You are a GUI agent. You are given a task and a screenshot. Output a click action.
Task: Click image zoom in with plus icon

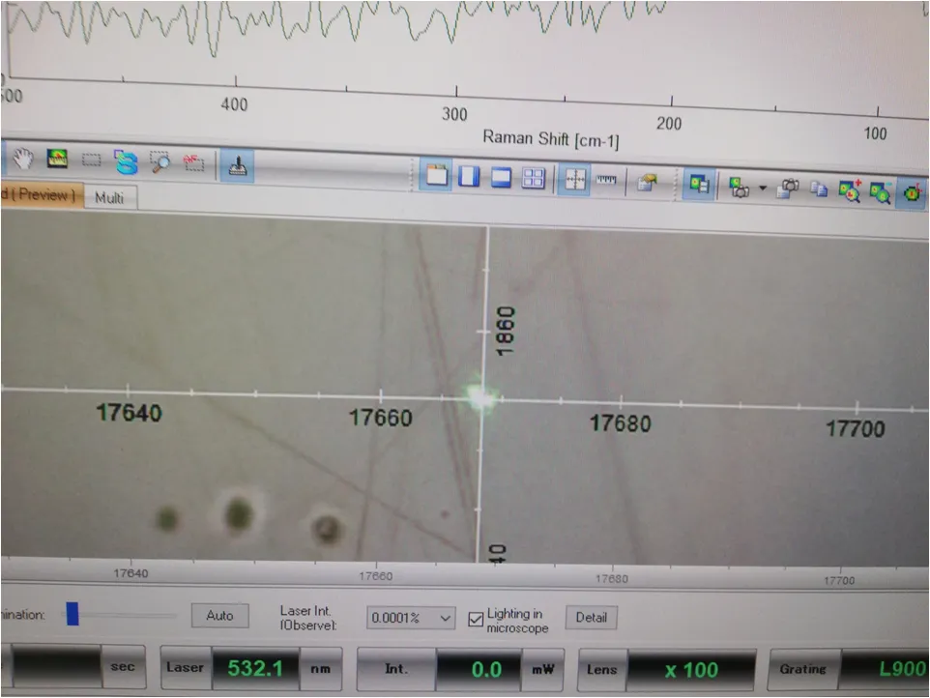tap(850, 191)
